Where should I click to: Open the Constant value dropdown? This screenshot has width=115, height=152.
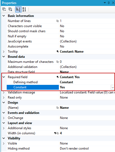(x=113, y=87)
